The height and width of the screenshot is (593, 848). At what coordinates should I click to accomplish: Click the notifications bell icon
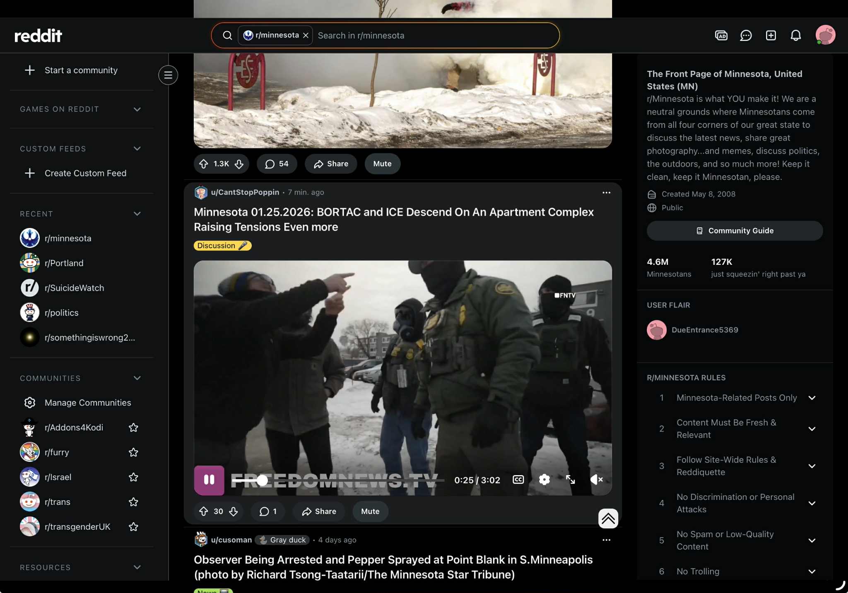(x=795, y=36)
